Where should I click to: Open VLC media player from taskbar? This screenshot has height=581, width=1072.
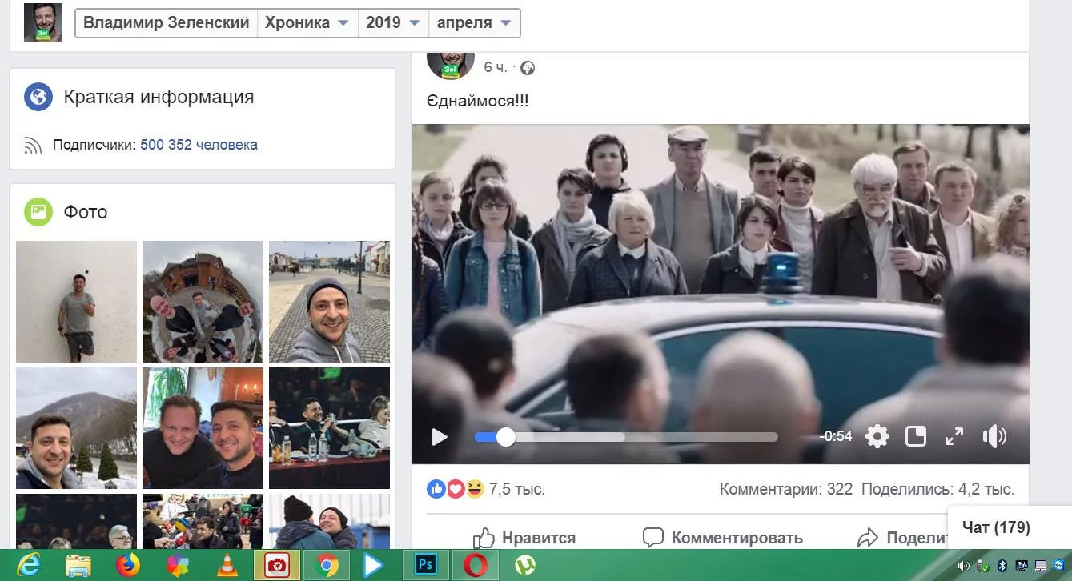coord(227,566)
